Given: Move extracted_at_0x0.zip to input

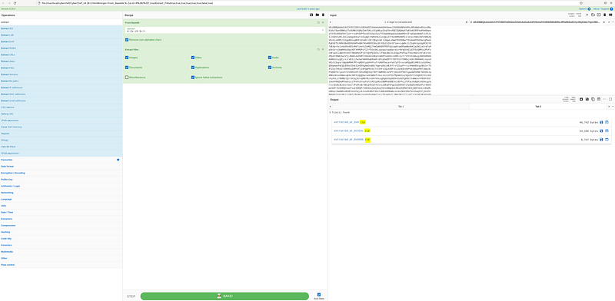Looking at the screenshot, I should [607, 122].
